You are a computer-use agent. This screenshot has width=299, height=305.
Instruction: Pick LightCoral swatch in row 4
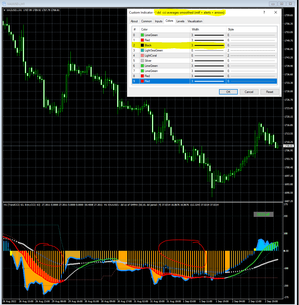point(142,55)
